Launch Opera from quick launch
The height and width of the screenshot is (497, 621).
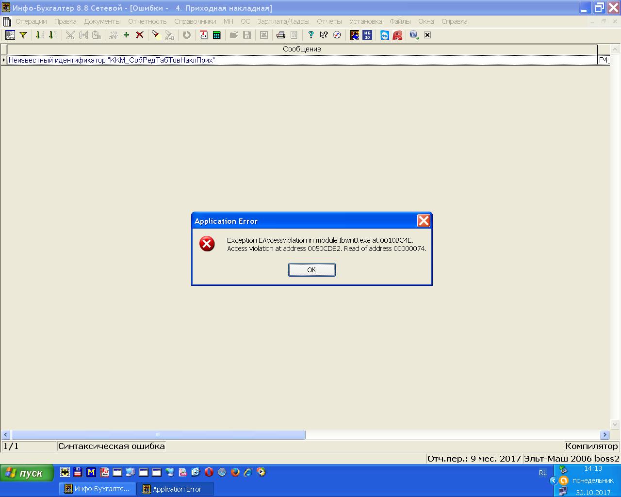click(209, 472)
